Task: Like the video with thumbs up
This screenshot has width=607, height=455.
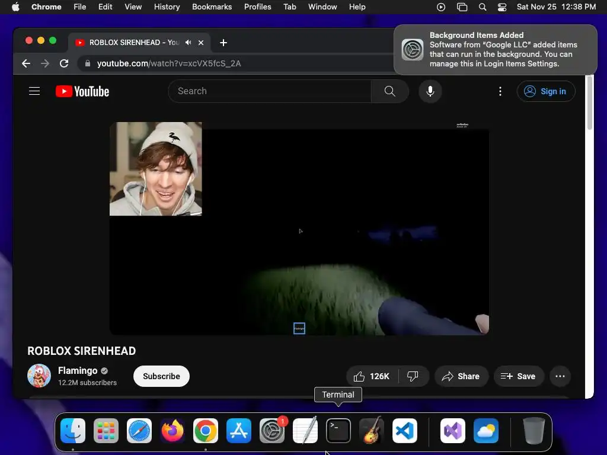Action: point(372,376)
